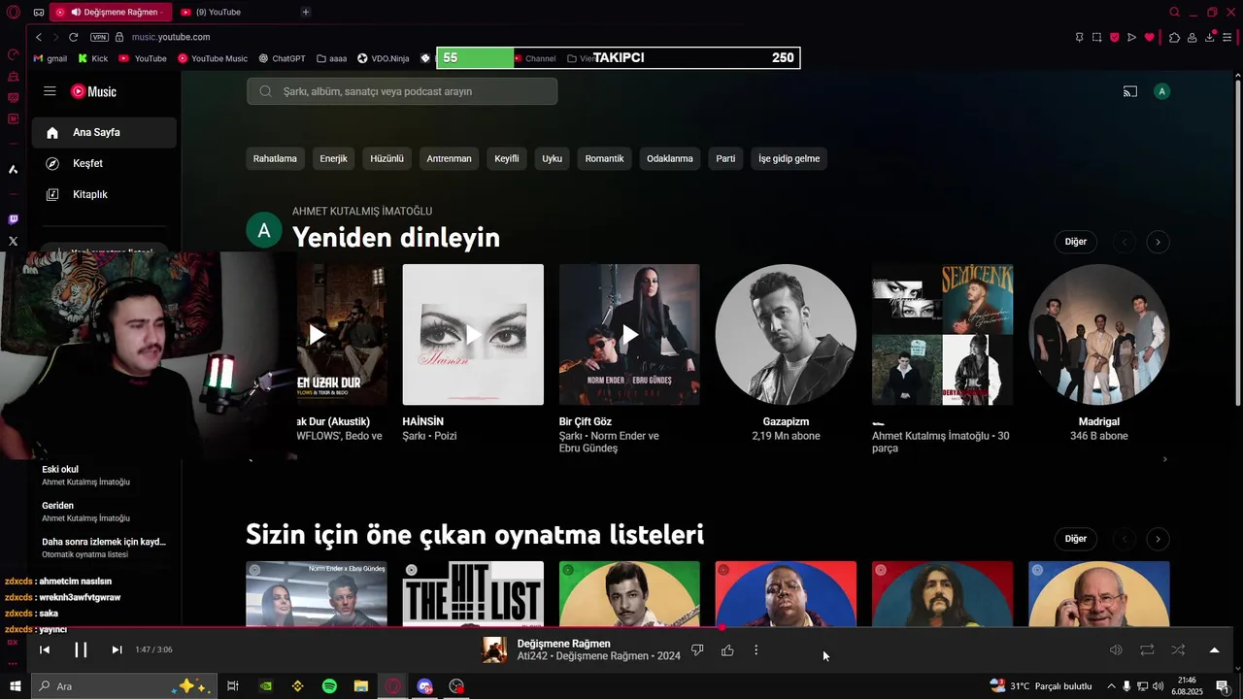Reload the page
The height and width of the screenshot is (699, 1243).
[x=73, y=37]
